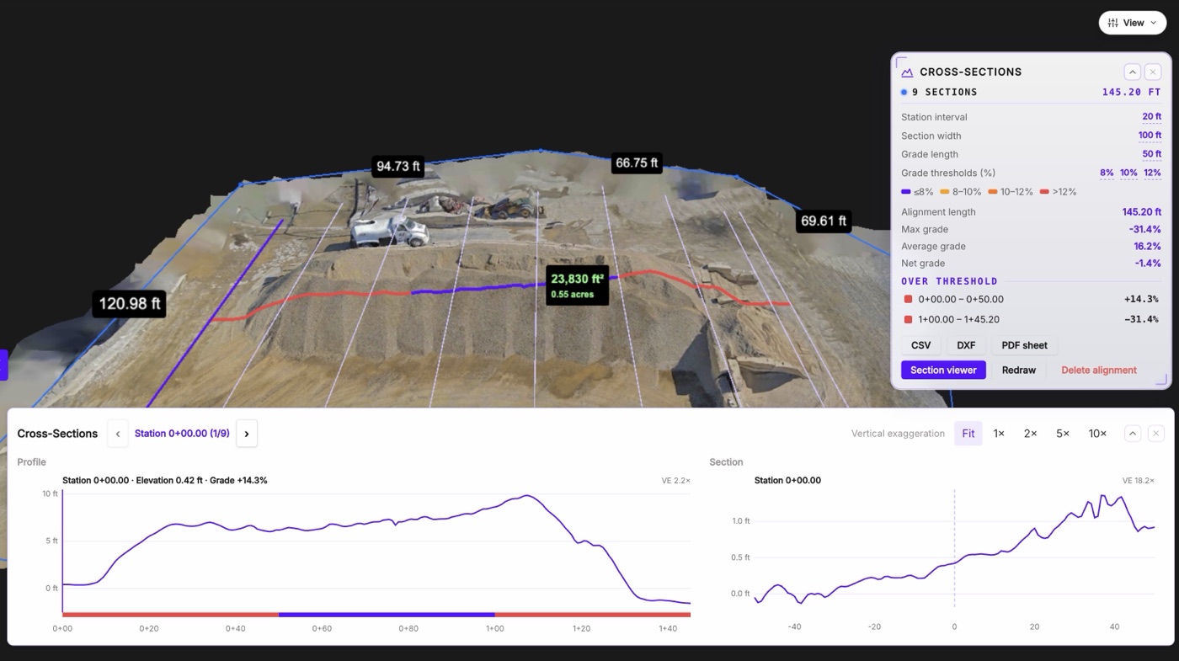Go to the next station

coord(247,434)
